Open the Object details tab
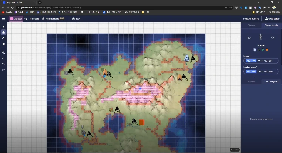 point(271,25)
